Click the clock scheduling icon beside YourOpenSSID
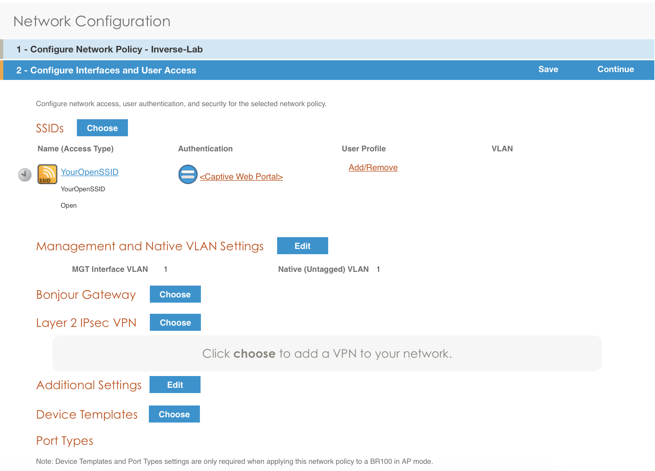Screen dimensions: 655x471 (x=25, y=174)
